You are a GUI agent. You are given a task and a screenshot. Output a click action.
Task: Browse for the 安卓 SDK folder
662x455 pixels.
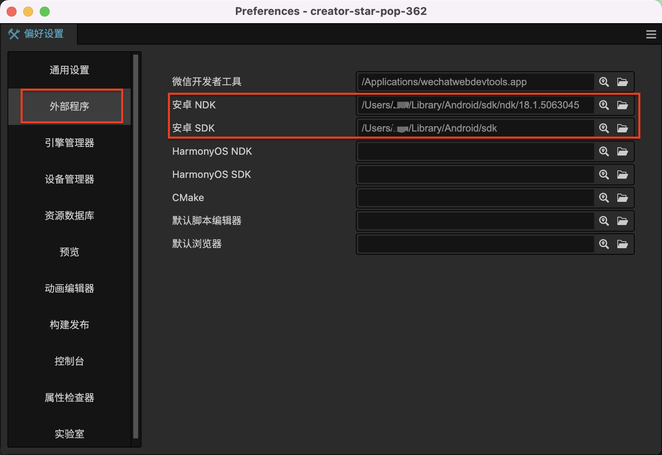(x=623, y=128)
